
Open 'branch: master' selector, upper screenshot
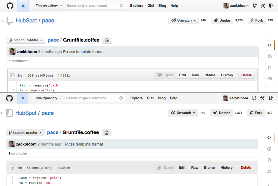coord(26,40)
